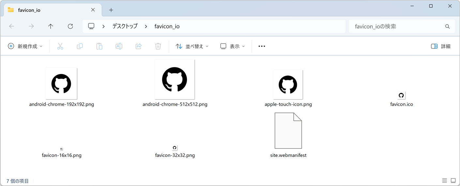Click デスクトップ in the address path

click(125, 26)
